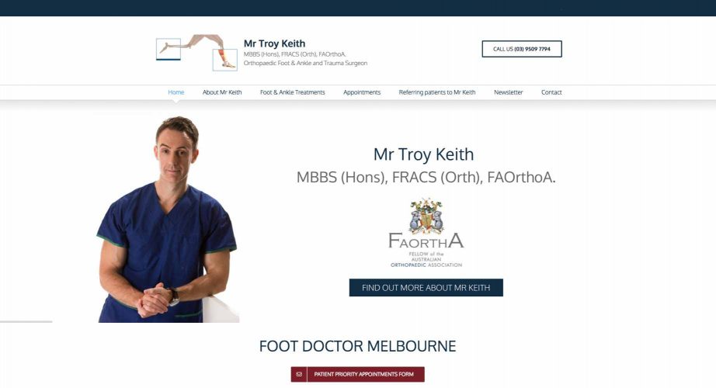Click the FAOrthA coat of arms emblem
Screen dimensions: 716x388
(x=426, y=216)
